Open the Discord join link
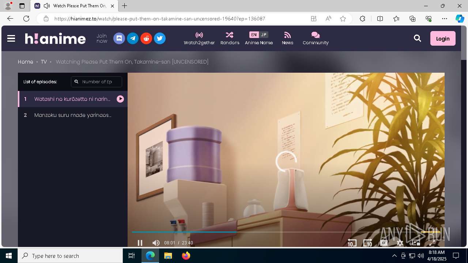Image resolution: width=468 pixels, height=263 pixels. point(119,38)
